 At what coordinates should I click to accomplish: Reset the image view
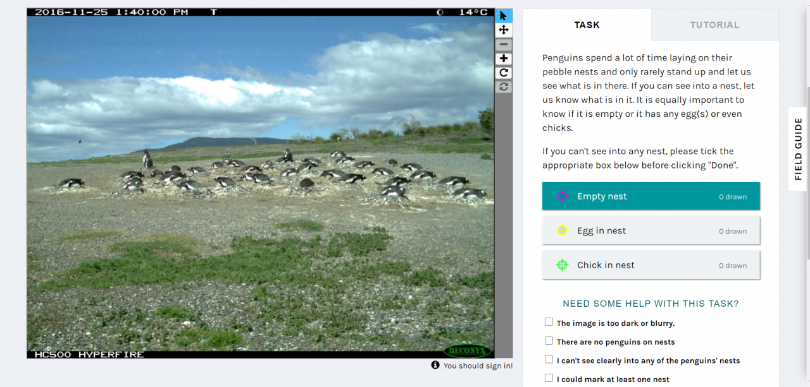tap(504, 86)
